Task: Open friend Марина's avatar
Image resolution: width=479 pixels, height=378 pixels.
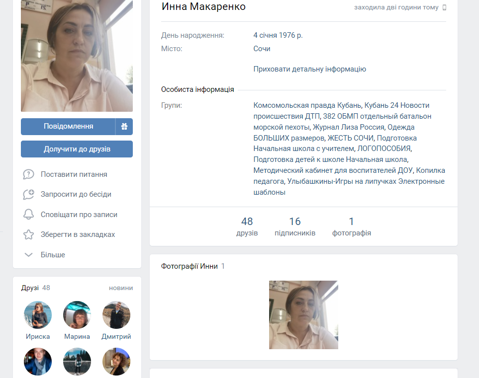Action: tap(77, 315)
